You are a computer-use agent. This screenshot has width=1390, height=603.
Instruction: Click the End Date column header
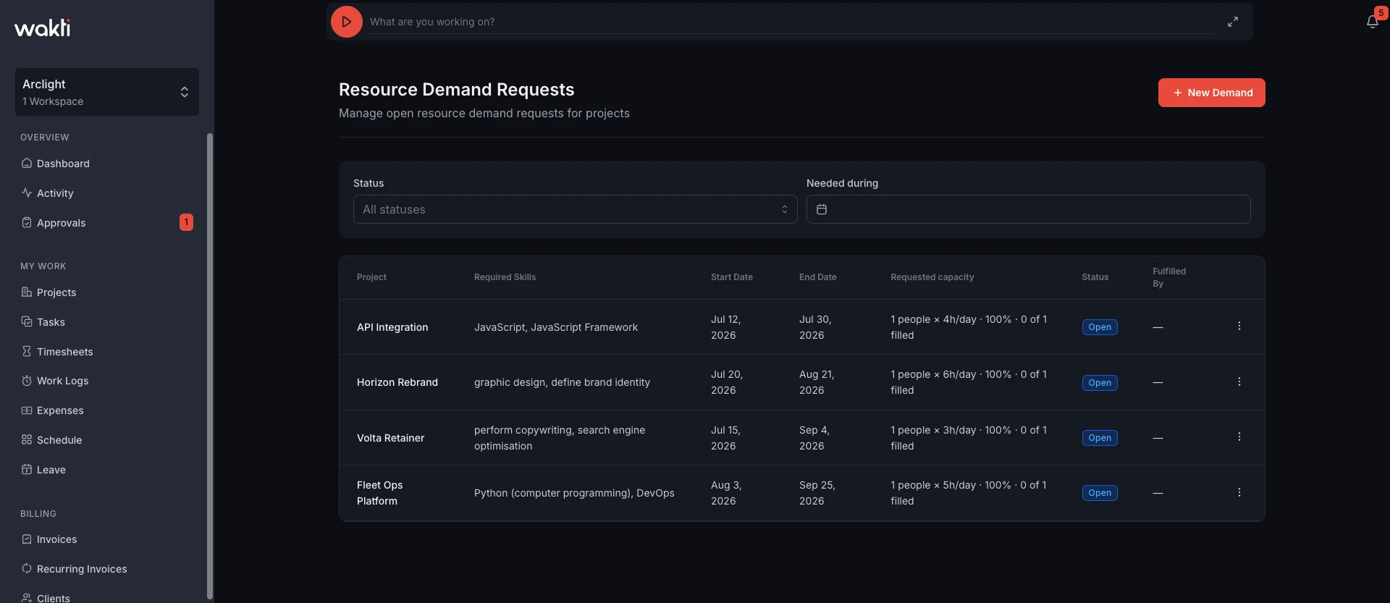(817, 277)
